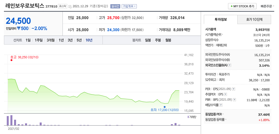The image size is (279, 134).
Task: Click the 거래량 legend in volume chart
Action: click(x=192, y=117)
